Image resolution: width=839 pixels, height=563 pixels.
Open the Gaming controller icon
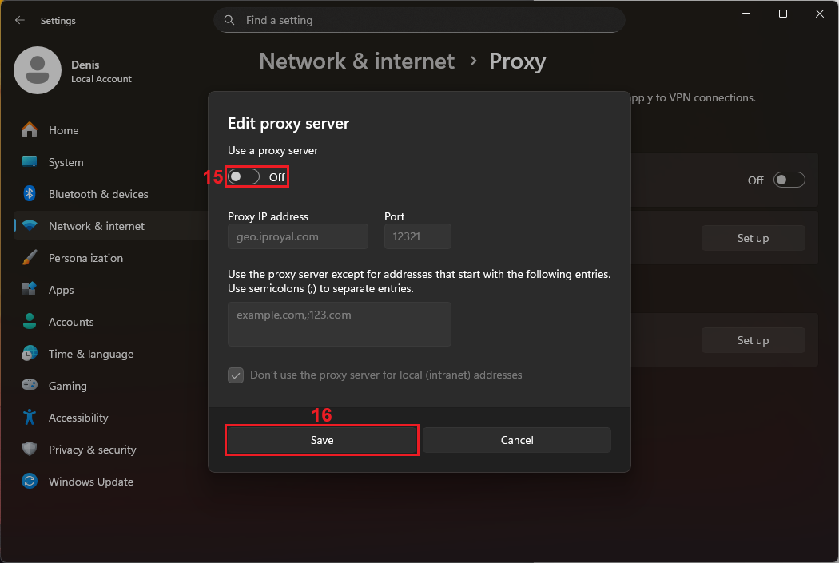30,385
